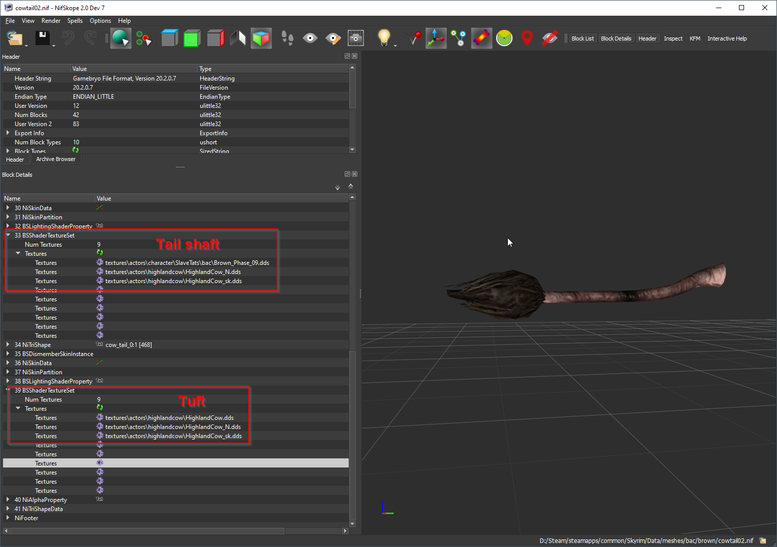The image size is (777, 547).
Task: Toggle Block List dock button
Action: [x=582, y=38]
